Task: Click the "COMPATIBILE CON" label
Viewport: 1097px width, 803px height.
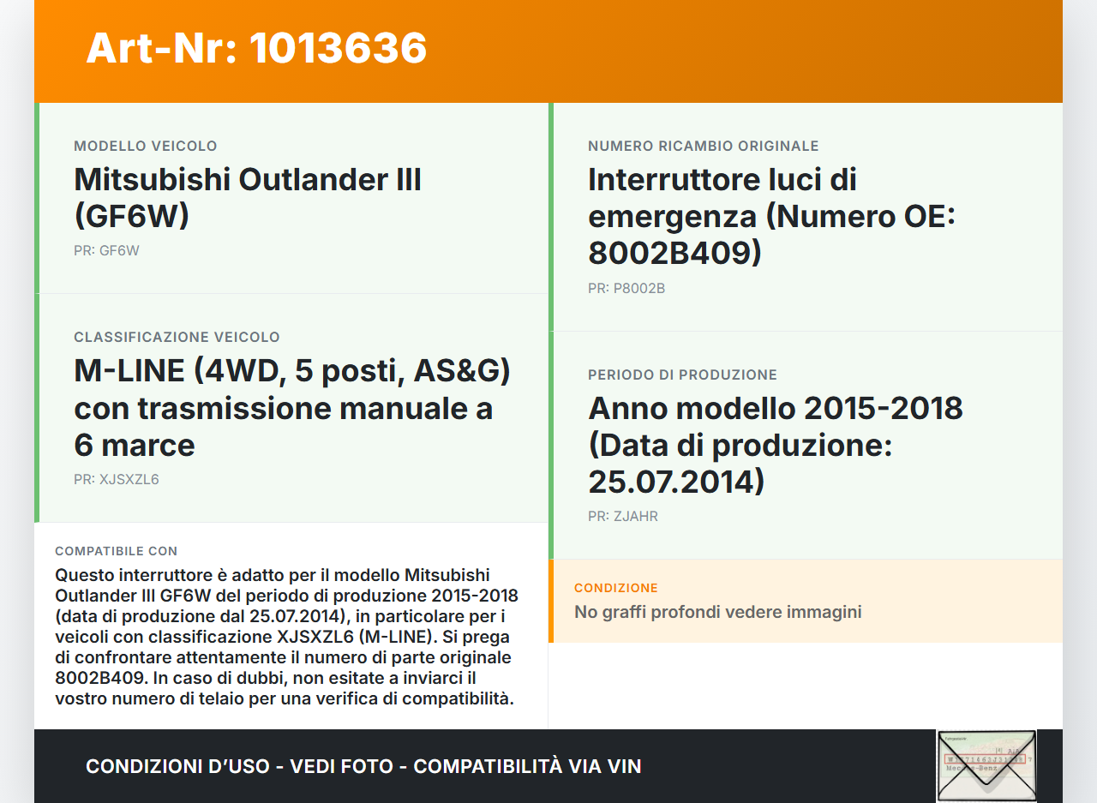Action: click(117, 551)
